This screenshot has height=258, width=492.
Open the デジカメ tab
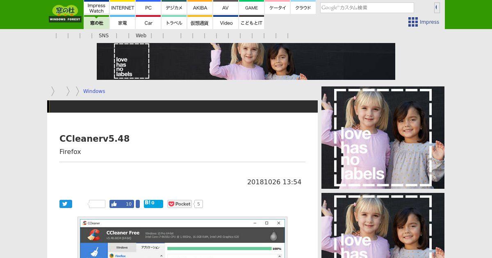click(174, 7)
